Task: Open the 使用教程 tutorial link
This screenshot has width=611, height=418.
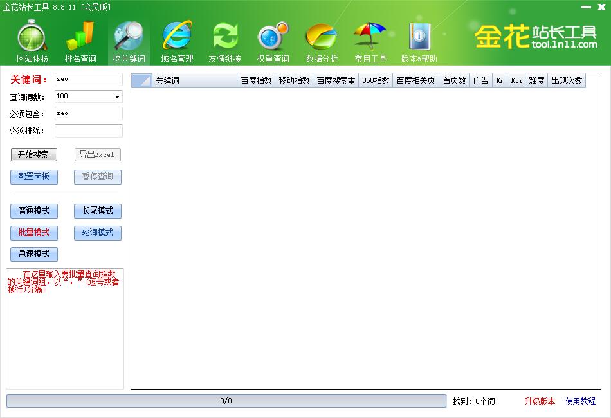Action: 580,401
